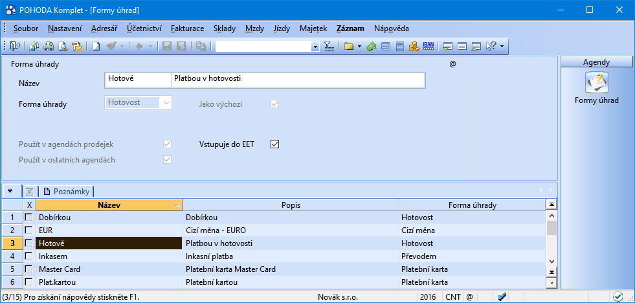Click the copy record pages icon
The width and height of the screenshot is (635, 303).
coord(201,47)
